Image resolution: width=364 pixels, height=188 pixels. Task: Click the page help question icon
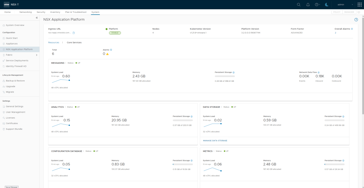click(x=356, y=20)
